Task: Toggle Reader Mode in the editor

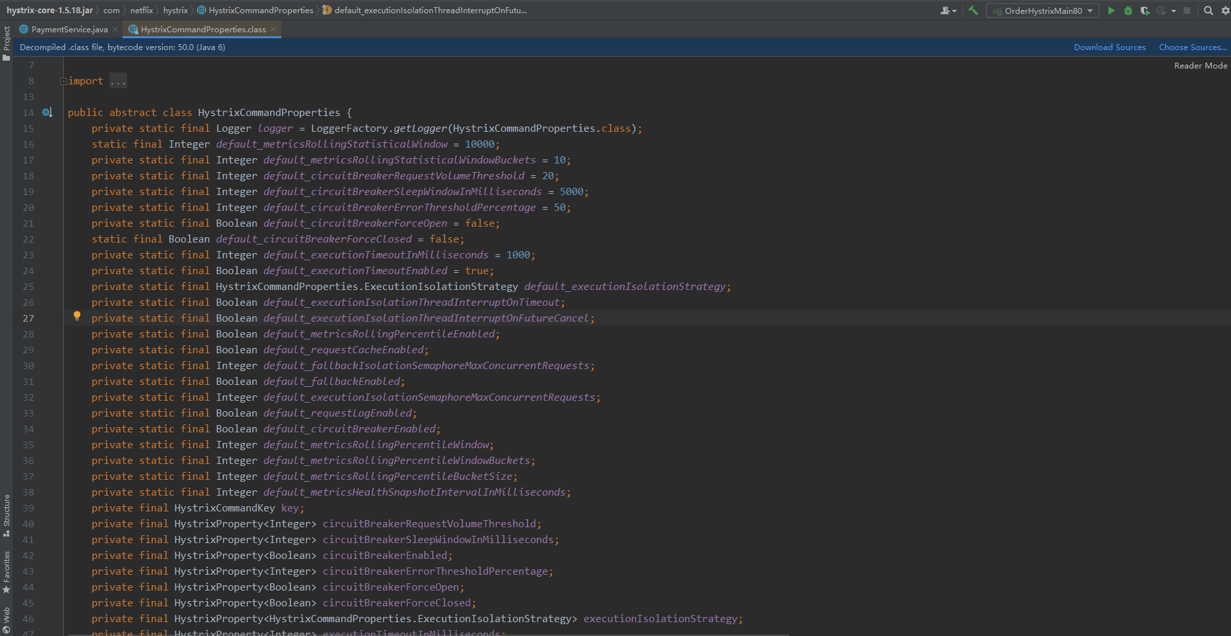Action: tap(1201, 66)
